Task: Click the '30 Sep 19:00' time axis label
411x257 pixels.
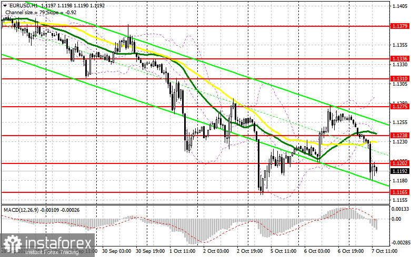Action: tap(150, 251)
